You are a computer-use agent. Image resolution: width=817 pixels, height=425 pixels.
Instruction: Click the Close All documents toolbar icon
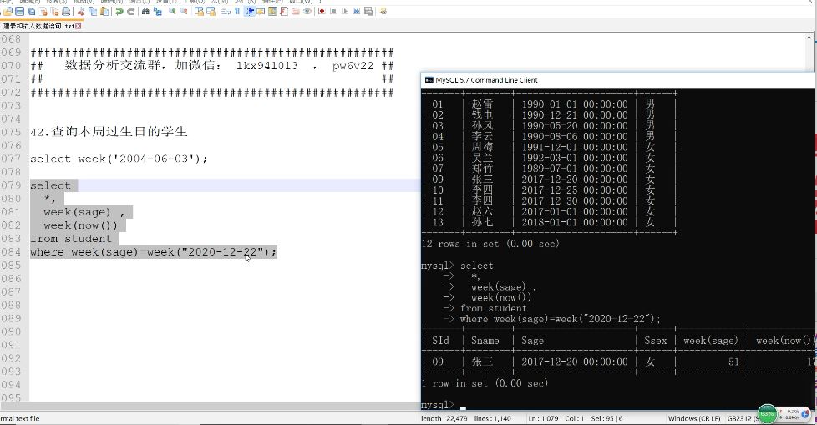(54, 11)
